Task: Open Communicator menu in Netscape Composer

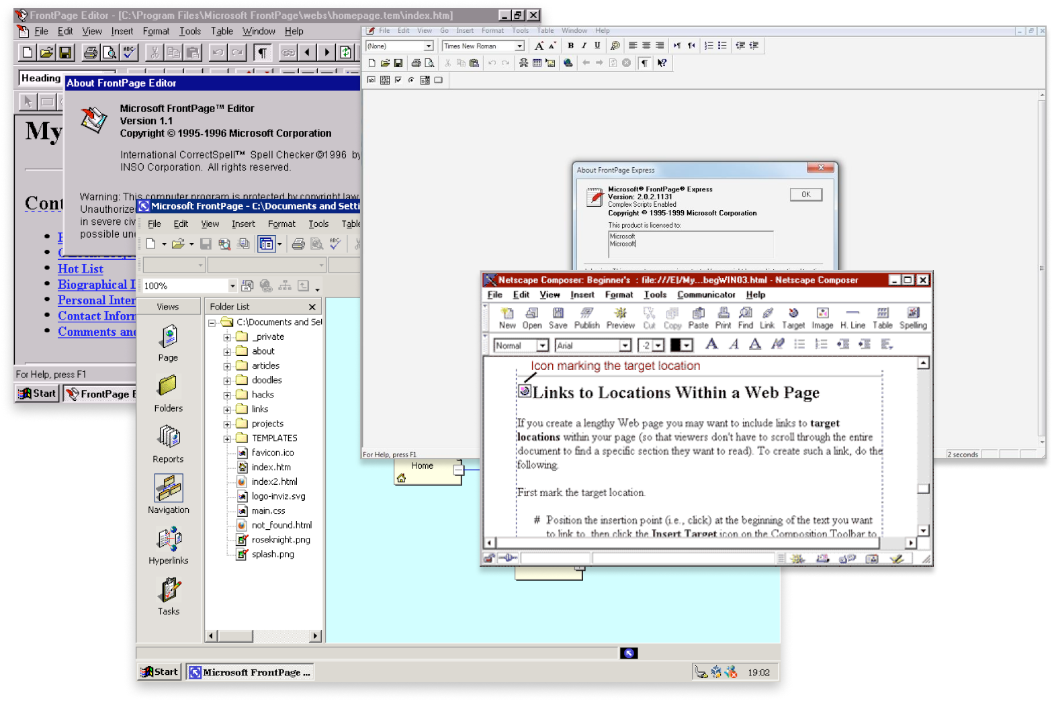Action: (x=706, y=295)
